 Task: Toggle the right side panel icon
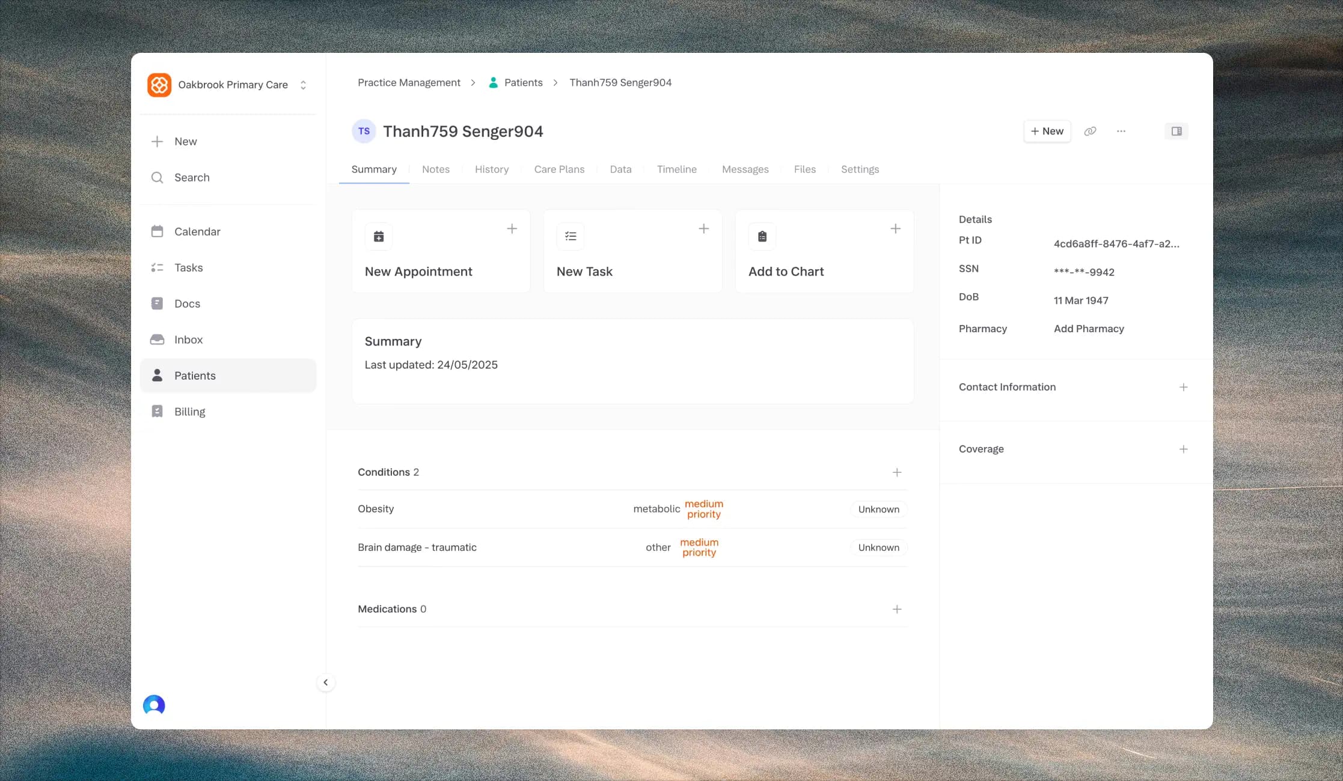coord(1176,131)
